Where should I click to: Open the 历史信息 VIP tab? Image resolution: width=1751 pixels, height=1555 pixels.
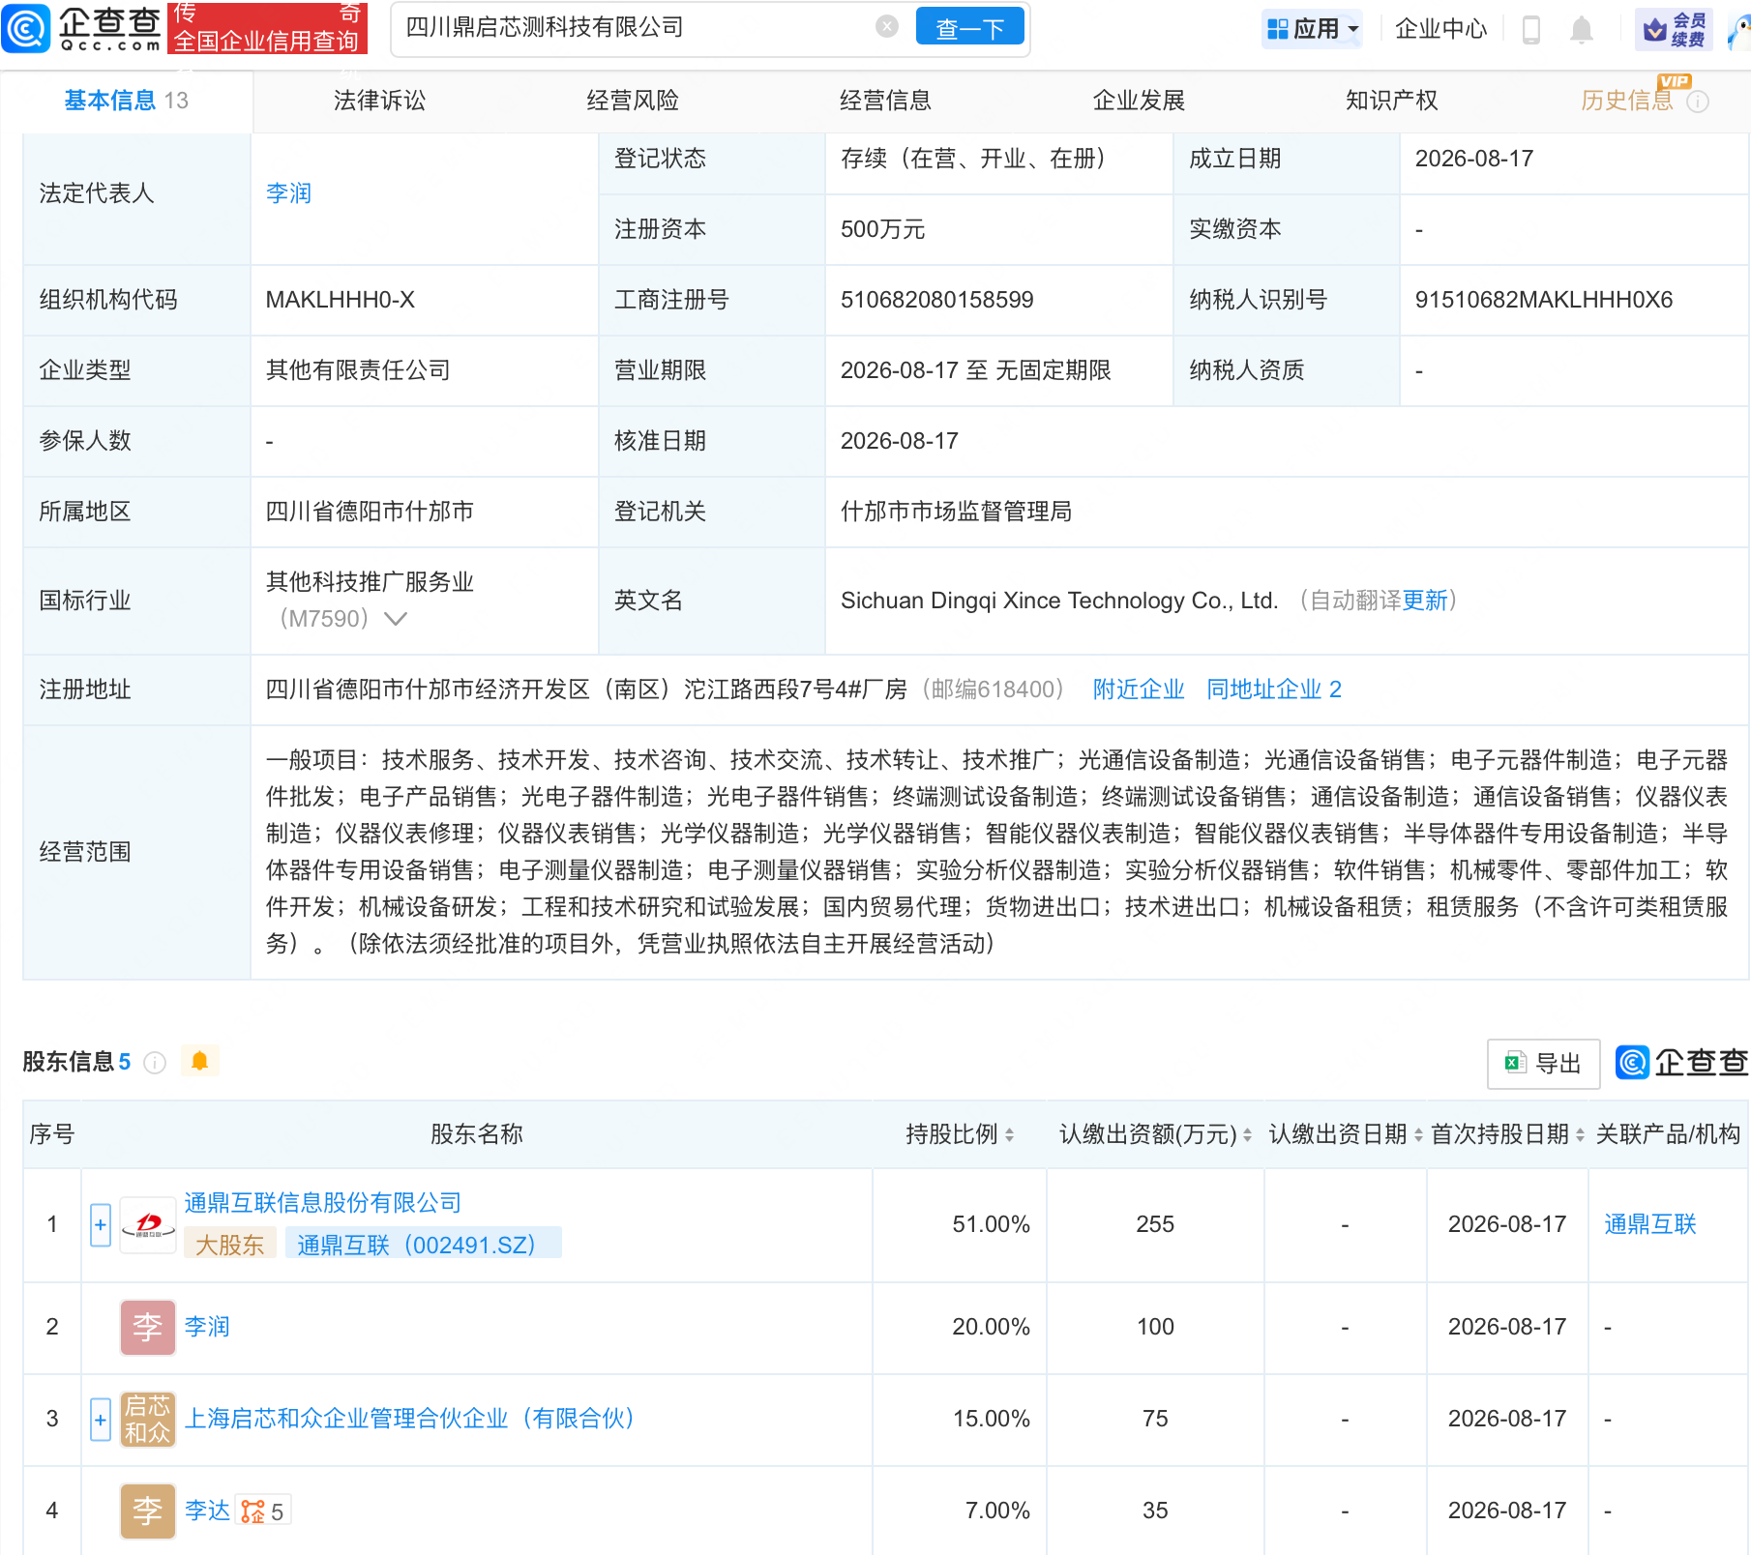(x=1626, y=101)
